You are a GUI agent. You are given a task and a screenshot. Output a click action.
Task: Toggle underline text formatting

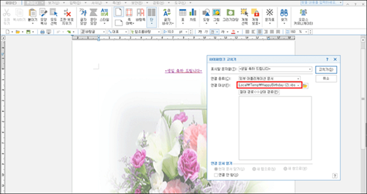click(213, 32)
